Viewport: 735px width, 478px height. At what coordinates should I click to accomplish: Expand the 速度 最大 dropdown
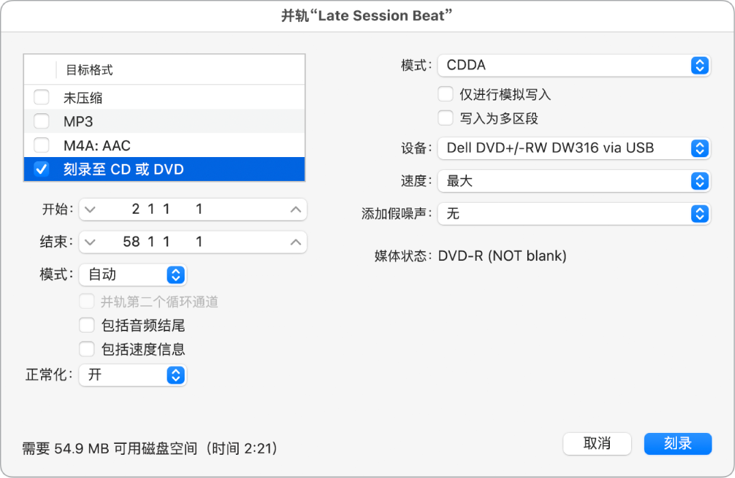point(574,181)
